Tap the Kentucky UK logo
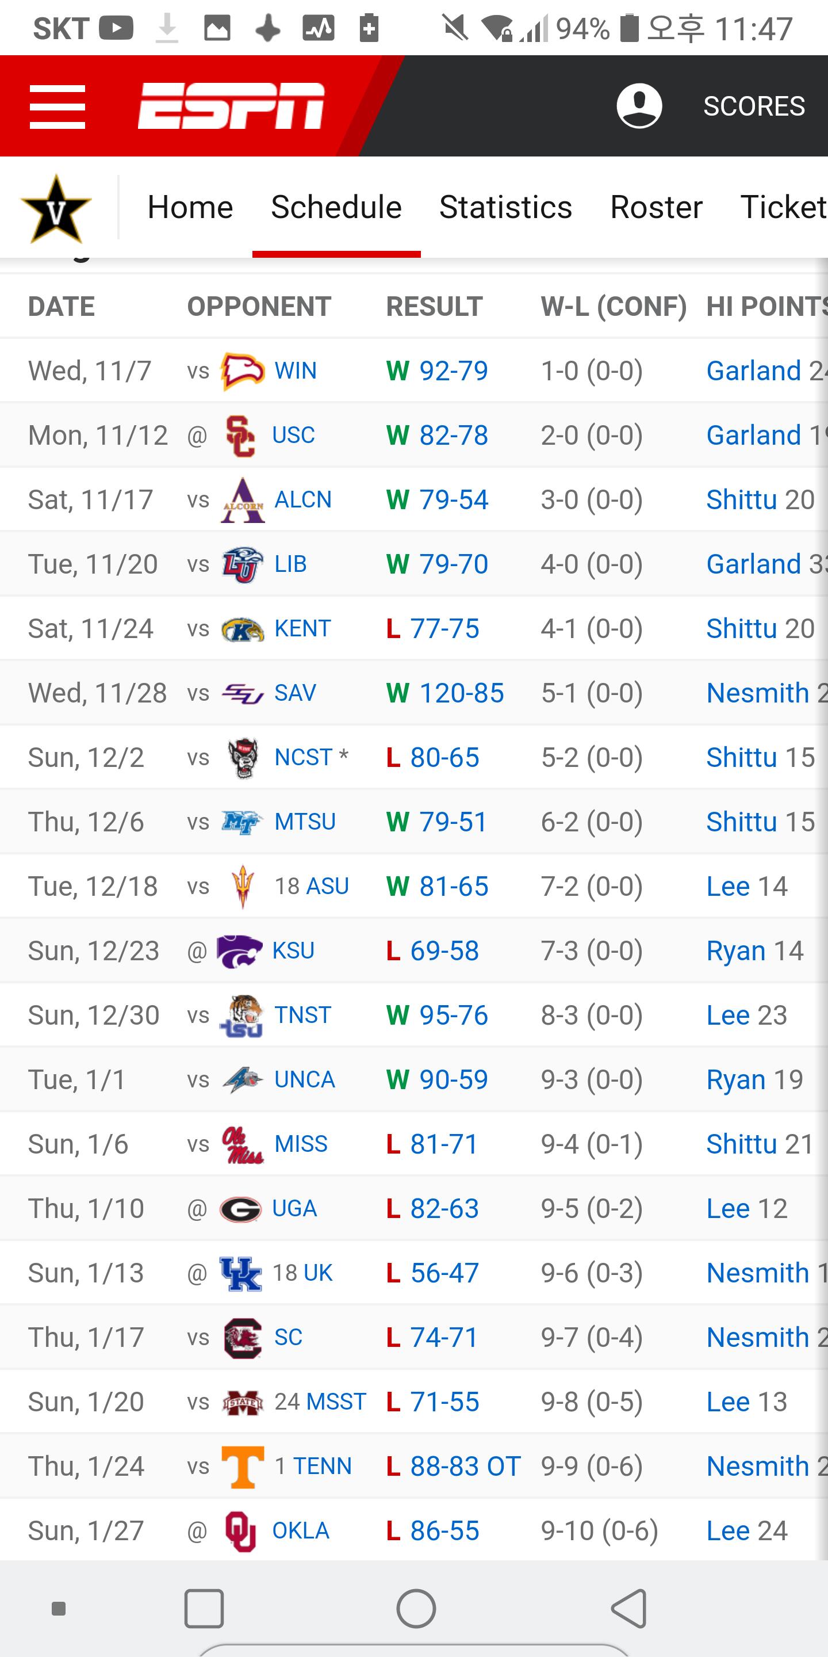 (240, 1273)
